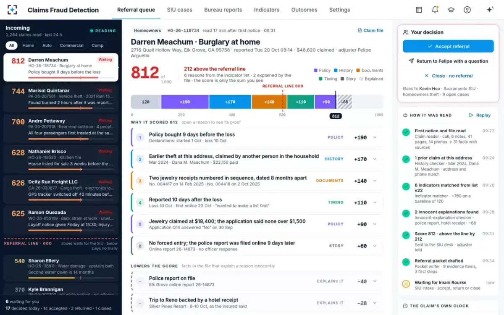Select the All filter chip
The image size is (504, 315).
[x=12, y=45]
